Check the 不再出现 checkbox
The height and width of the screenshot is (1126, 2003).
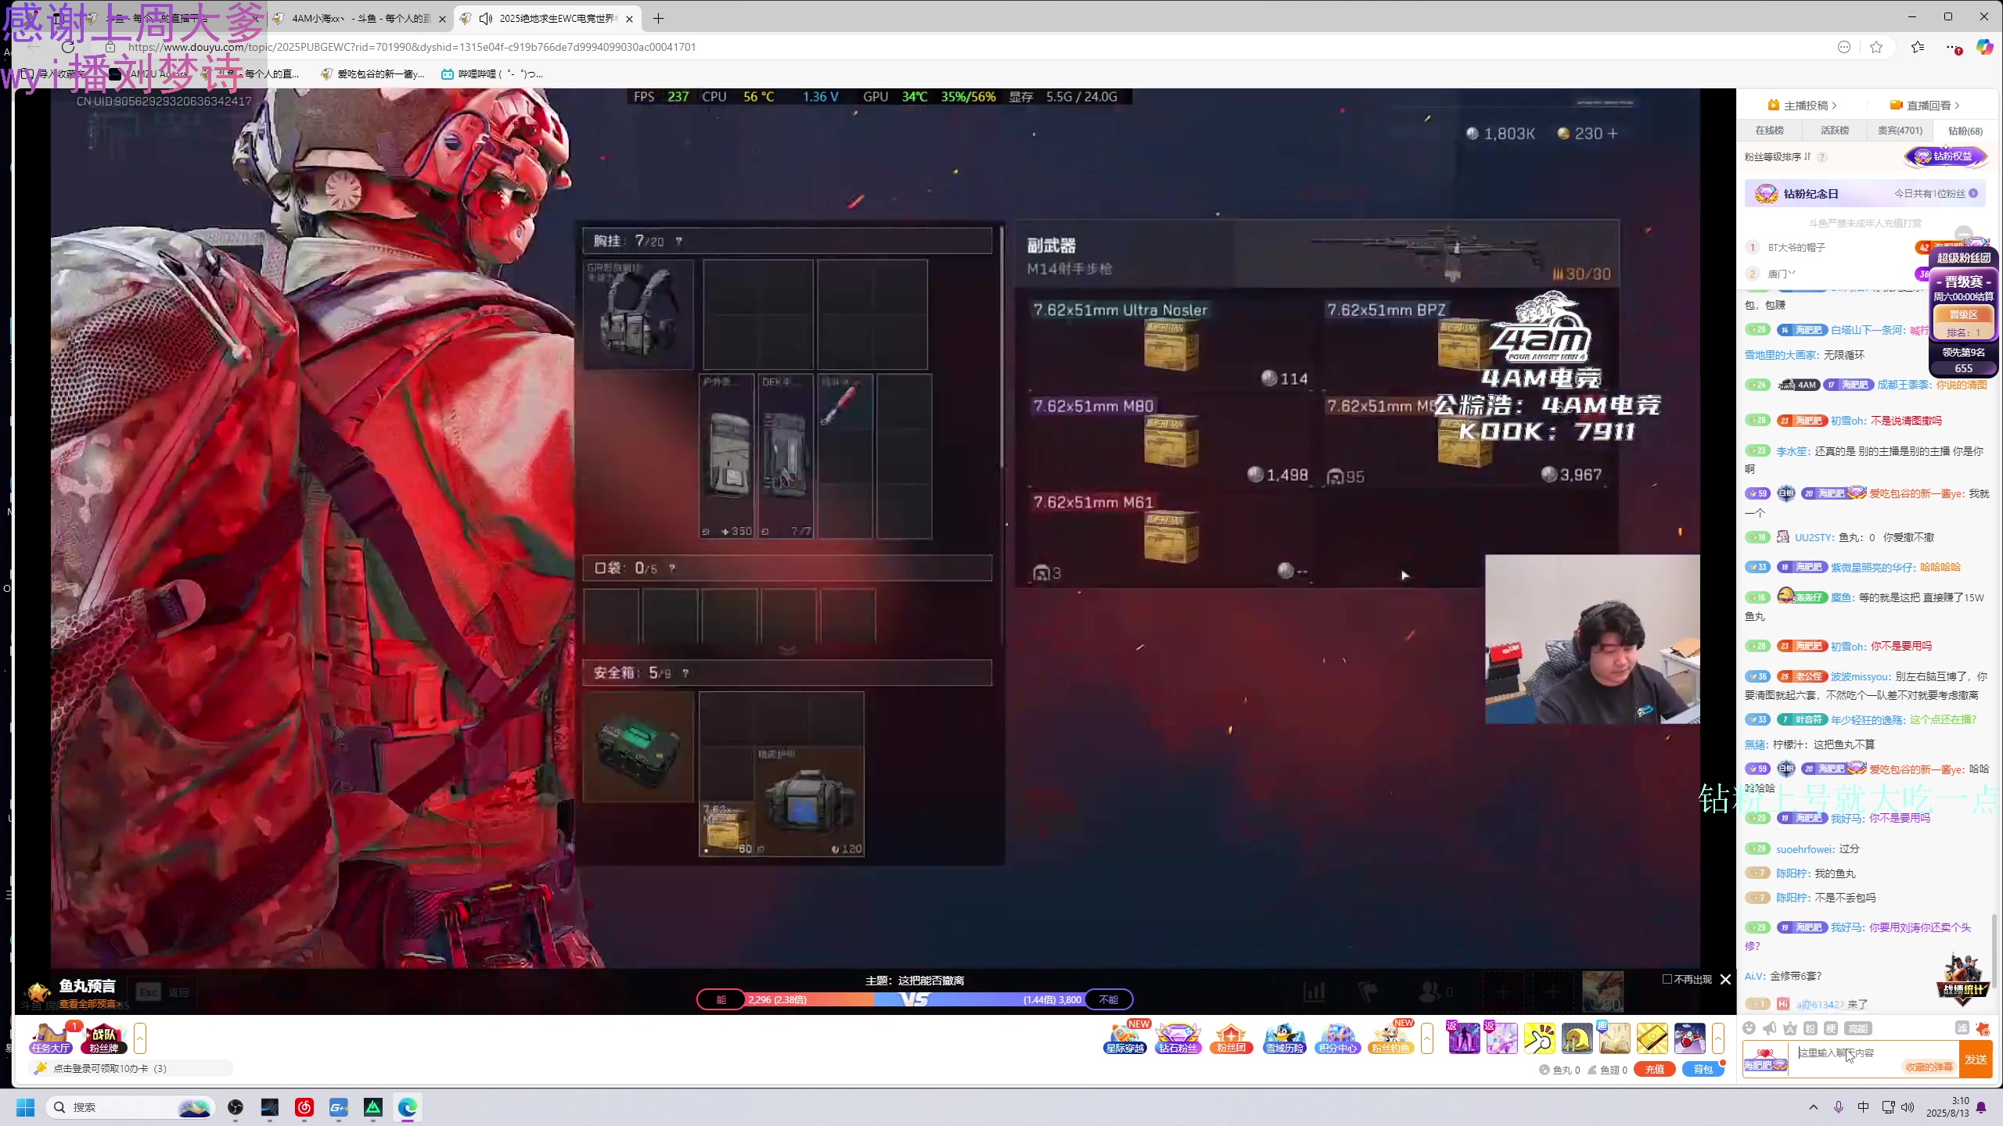(1667, 979)
